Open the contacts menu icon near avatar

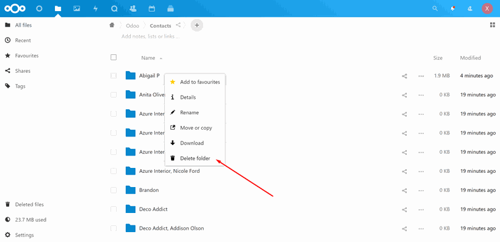(470, 9)
